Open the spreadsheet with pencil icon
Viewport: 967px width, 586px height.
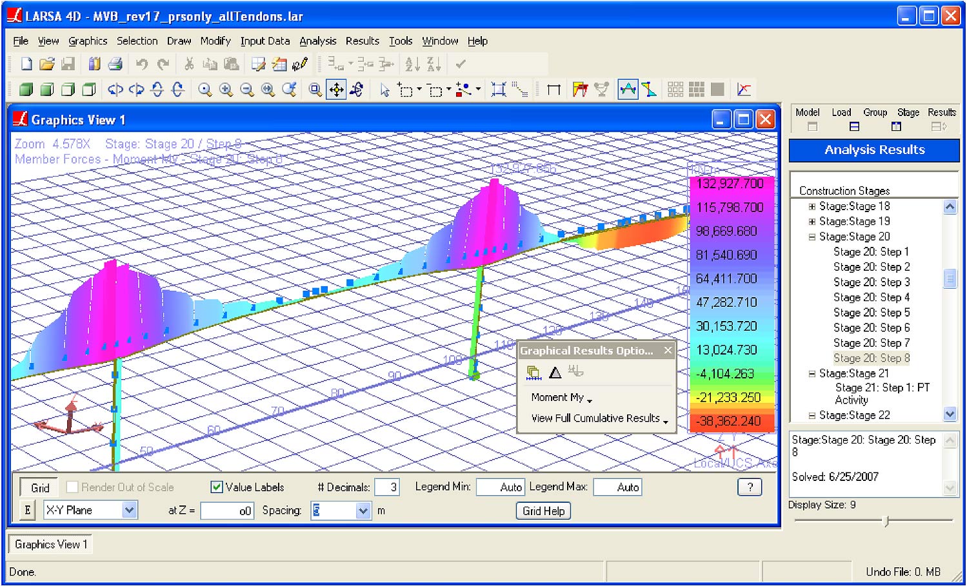(x=258, y=64)
